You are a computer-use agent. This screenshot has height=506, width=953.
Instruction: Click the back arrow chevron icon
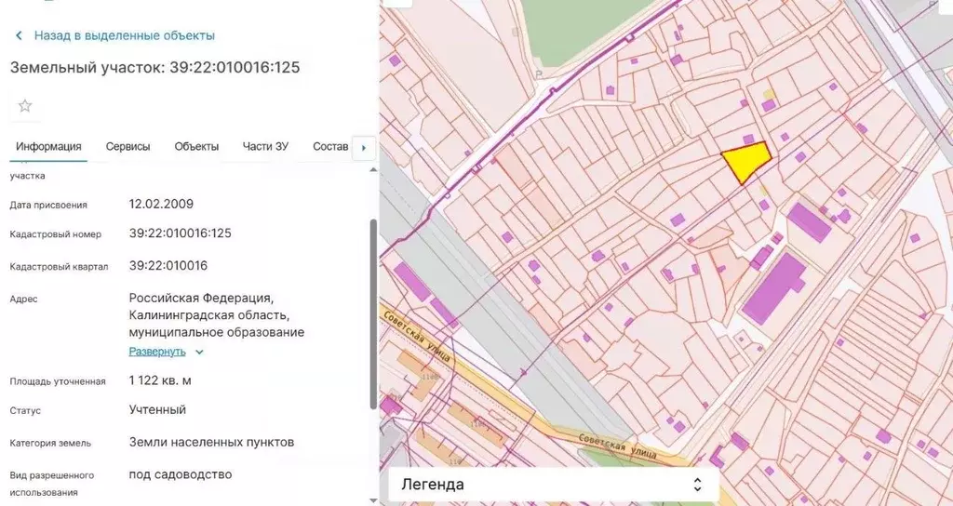[x=19, y=35]
